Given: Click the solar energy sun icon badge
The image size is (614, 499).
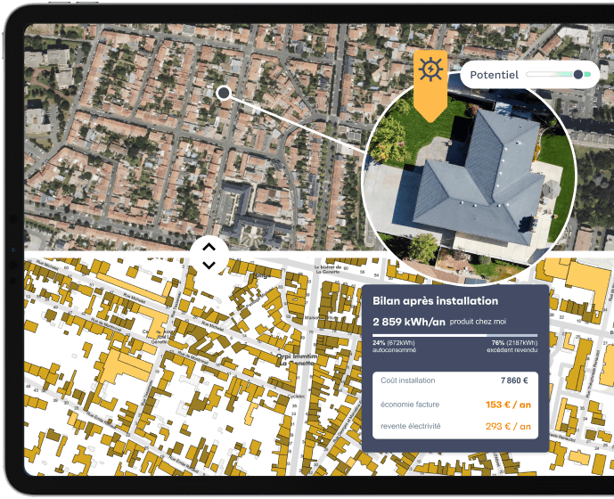Looking at the screenshot, I should tap(430, 70).
